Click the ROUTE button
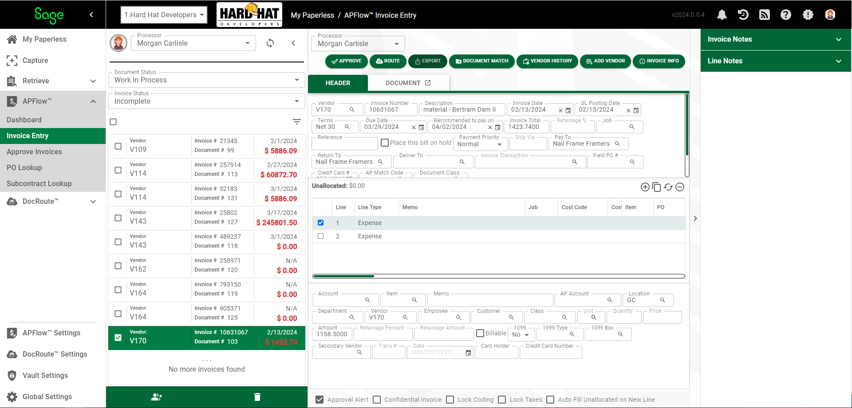This screenshot has width=852, height=408. (x=388, y=61)
